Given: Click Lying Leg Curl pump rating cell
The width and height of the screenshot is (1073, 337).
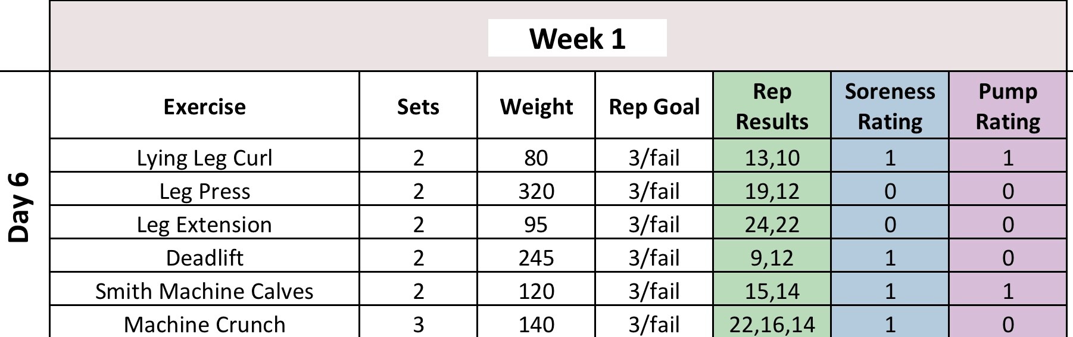Looking at the screenshot, I should click(1008, 158).
